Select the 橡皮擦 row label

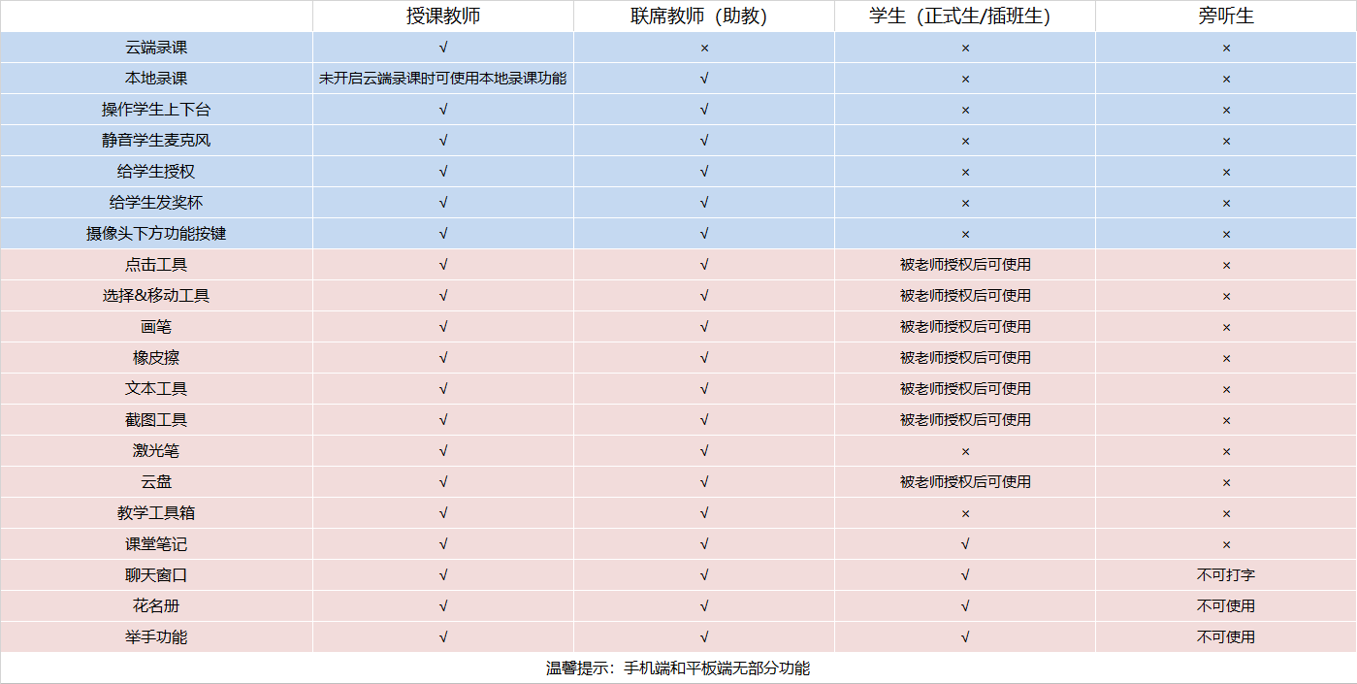[156, 358]
